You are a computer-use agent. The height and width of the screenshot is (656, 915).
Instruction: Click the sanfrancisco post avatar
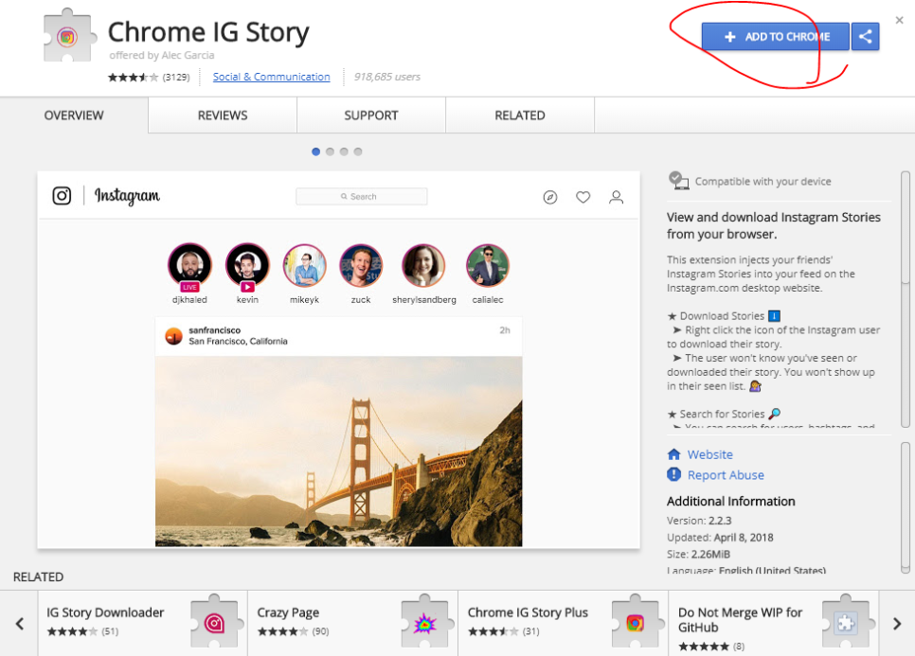[x=174, y=336]
